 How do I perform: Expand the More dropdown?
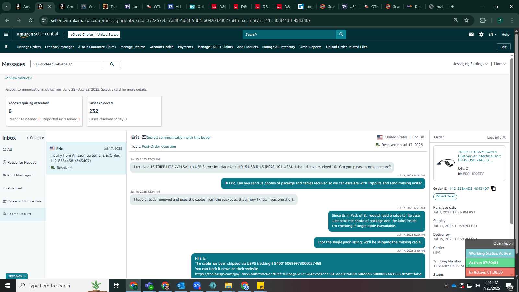500,64
